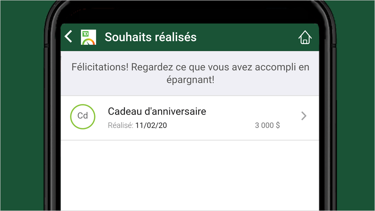Click the 3 000 $ amount

coord(267,125)
